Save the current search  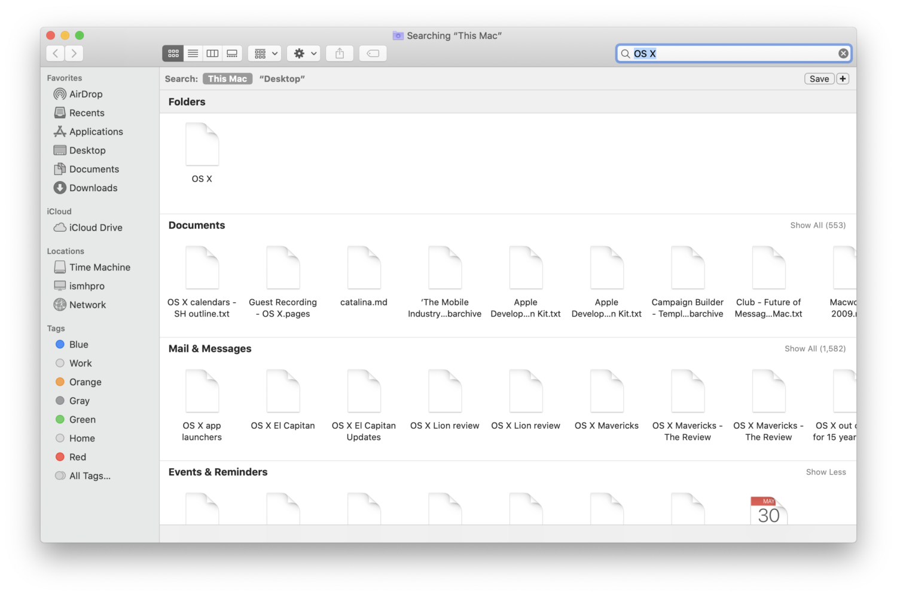[819, 79]
